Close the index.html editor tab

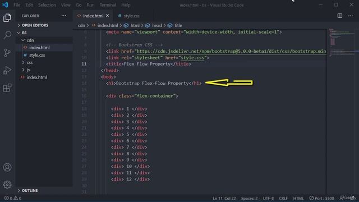tap(107, 16)
